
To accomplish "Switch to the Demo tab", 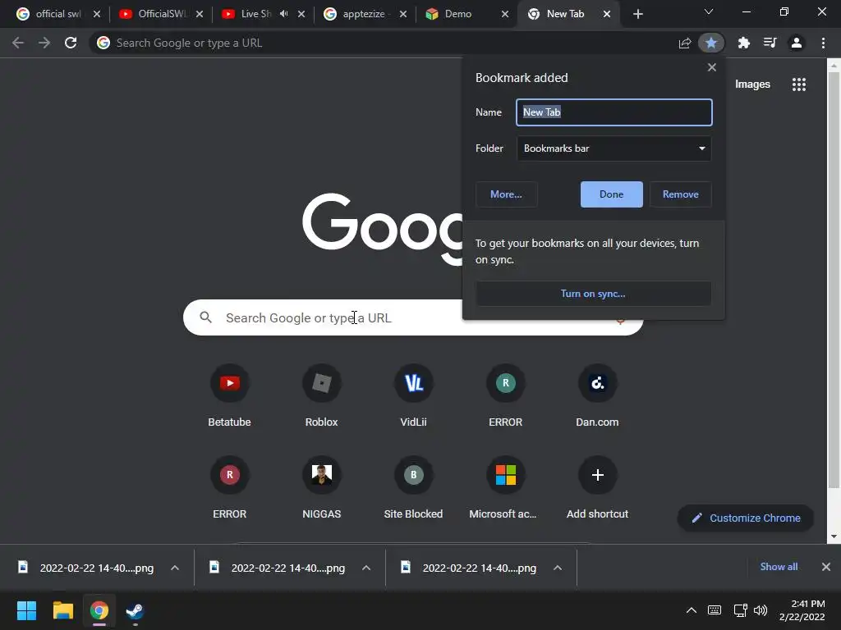I will click(457, 14).
